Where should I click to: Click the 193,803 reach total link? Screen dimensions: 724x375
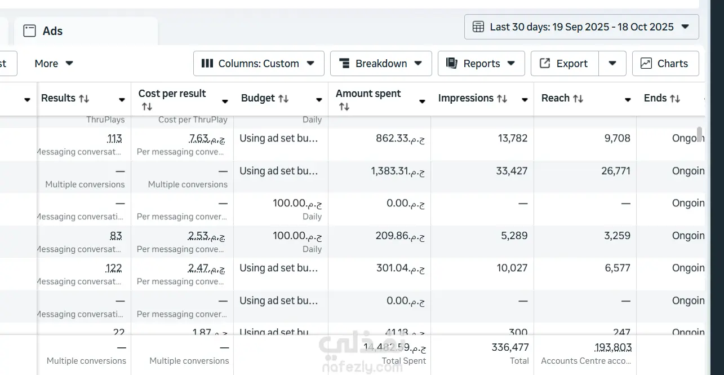tap(612, 347)
